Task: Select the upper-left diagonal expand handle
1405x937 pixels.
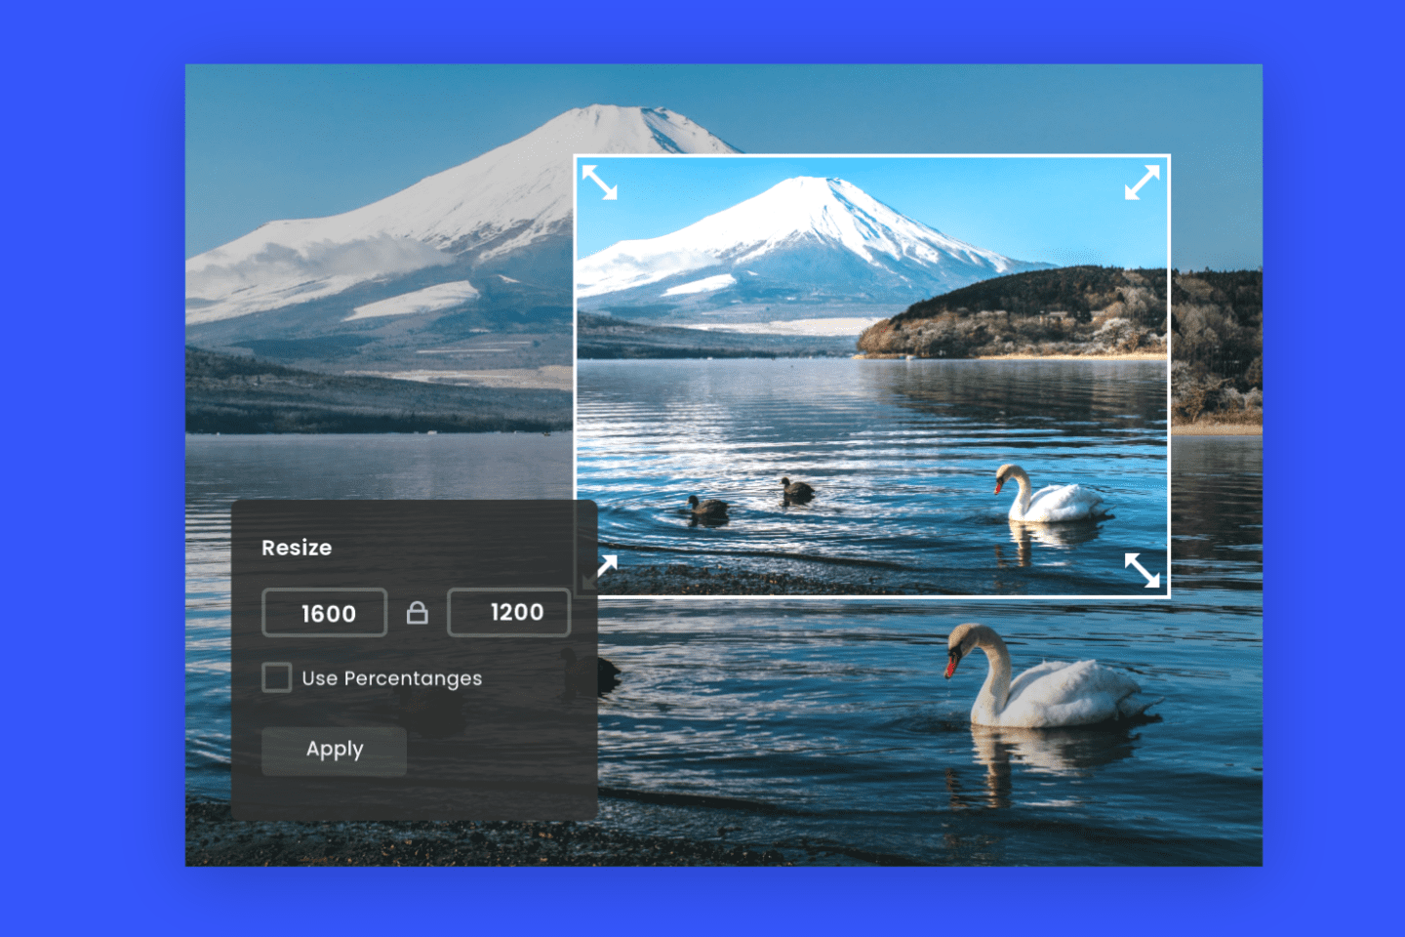Action: [598, 182]
